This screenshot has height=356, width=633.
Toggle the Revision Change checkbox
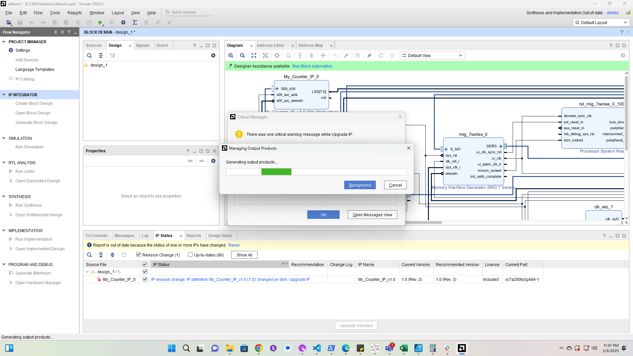pyautogui.click(x=138, y=254)
